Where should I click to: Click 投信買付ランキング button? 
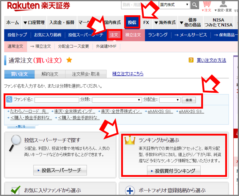coord(174,171)
